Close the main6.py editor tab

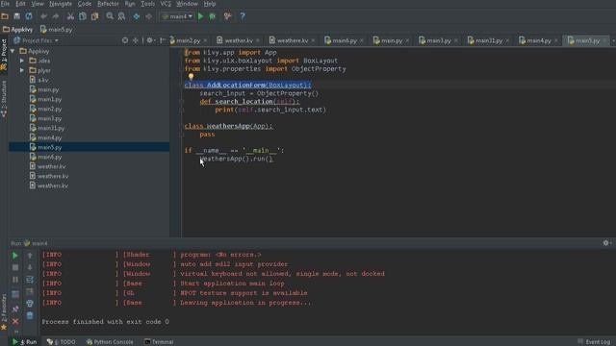coord(362,40)
